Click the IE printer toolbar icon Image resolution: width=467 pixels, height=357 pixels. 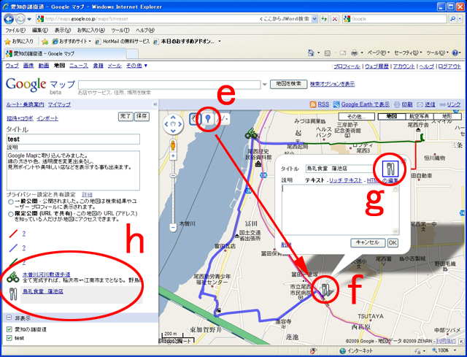click(354, 53)
